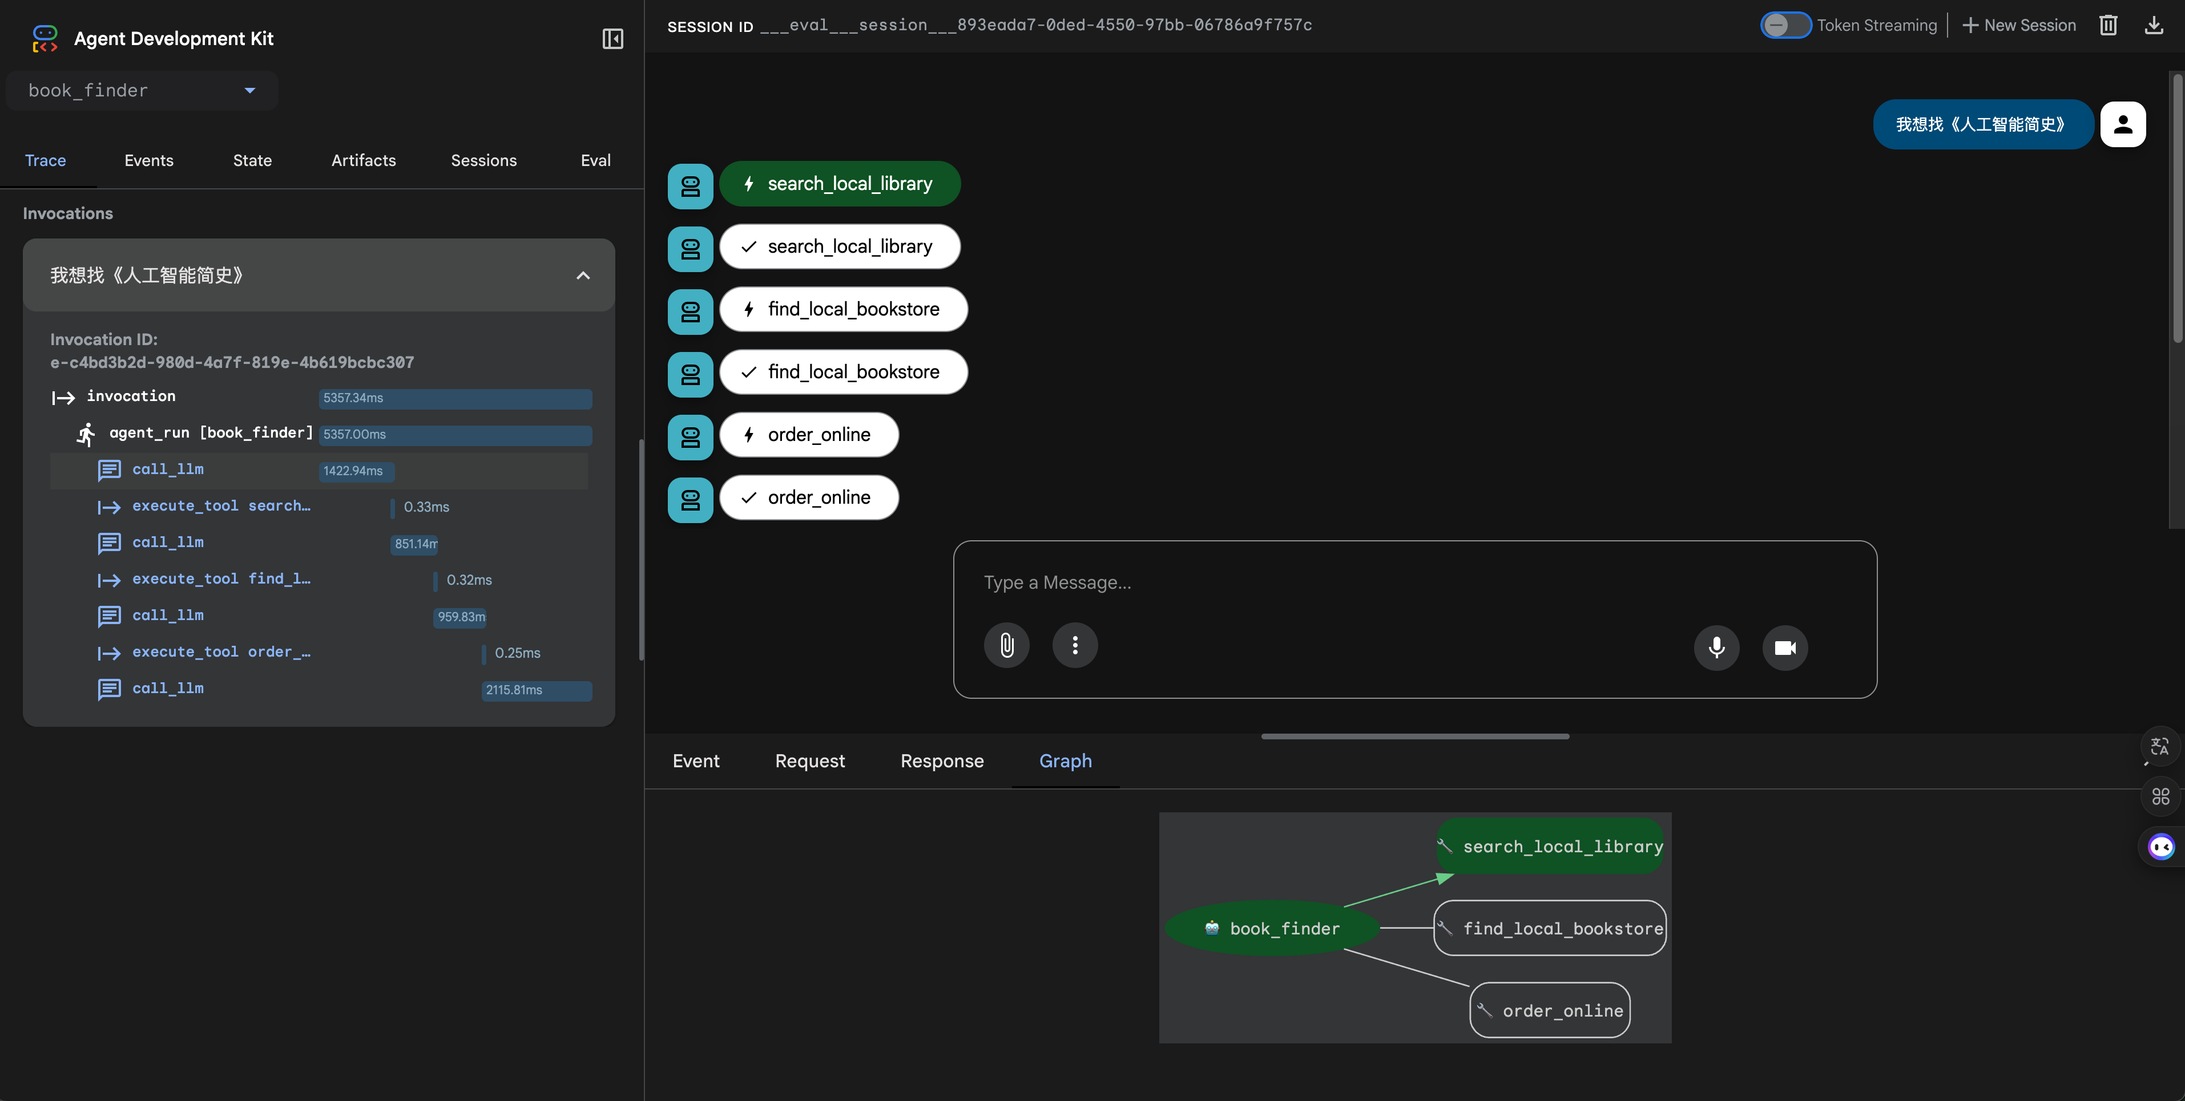Attach a file with paperclip icon
2185x1101 pixels.
tap(1007, 646)
